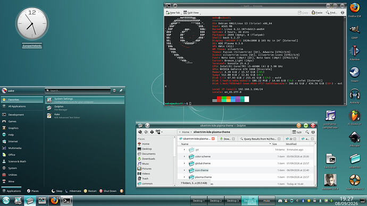367x206 pixels.
Task: Click System Settings taskbar icon
Action: 18,200
